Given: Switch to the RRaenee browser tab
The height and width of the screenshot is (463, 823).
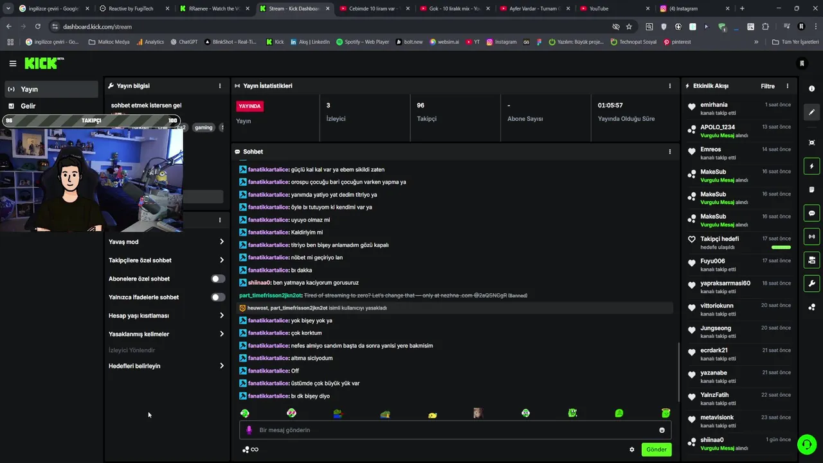Looking at the screenshot, I should [214, 8].
